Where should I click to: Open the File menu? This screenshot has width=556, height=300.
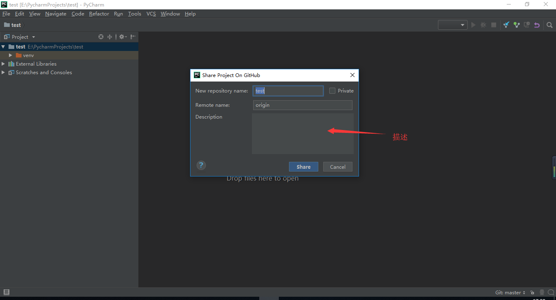tap(6, 14)
